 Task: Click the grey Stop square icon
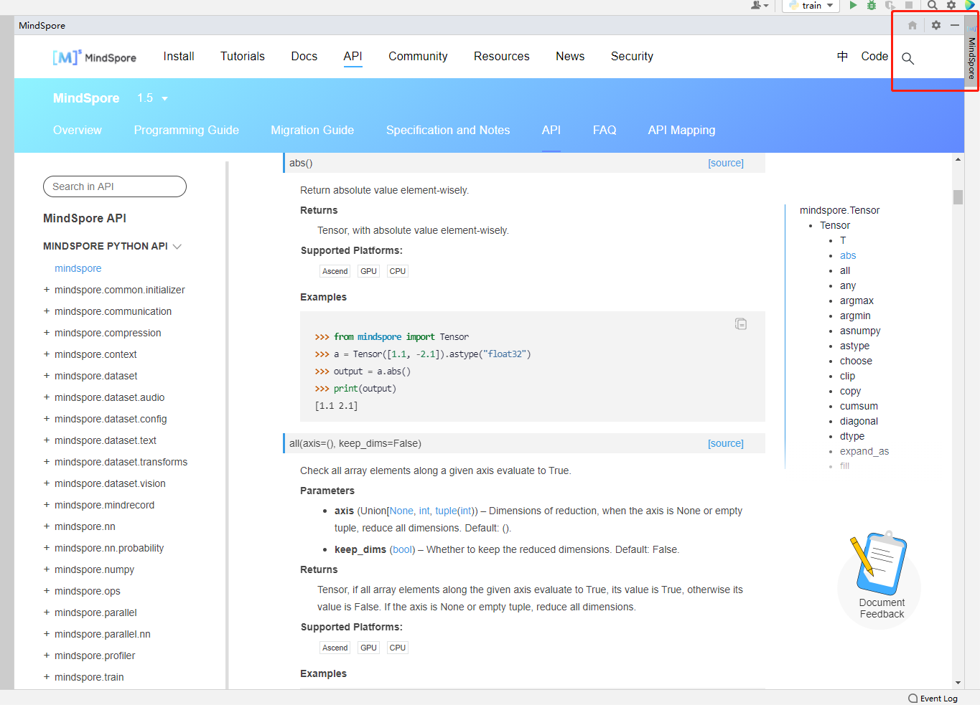[x=909, y=4]
